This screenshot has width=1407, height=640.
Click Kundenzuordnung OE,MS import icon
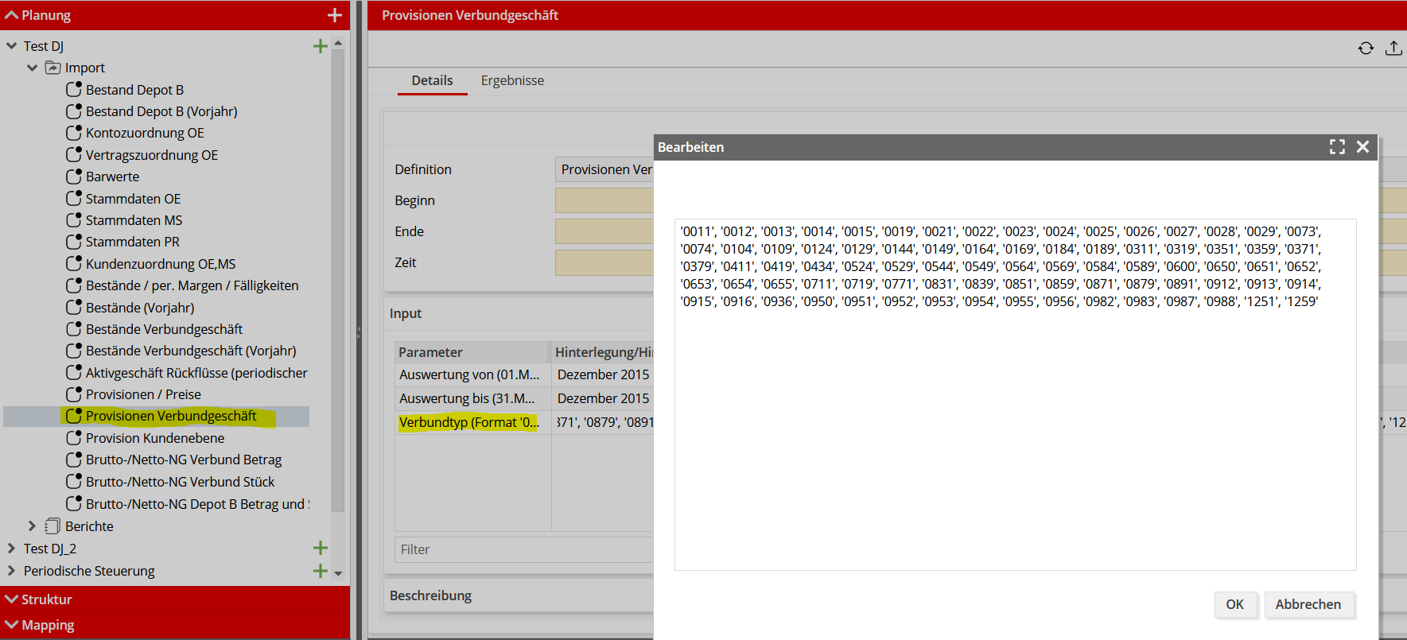coord(74,263)
